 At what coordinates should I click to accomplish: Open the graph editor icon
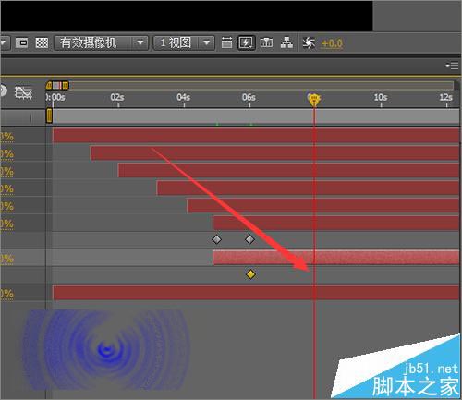coord(24,92)
